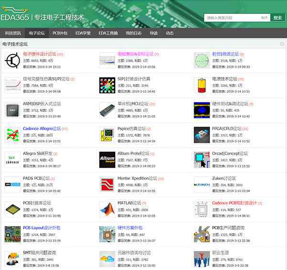This screenshot has width=287, height=270.
Task: Select the Cadence Skill logo icon
Action: pyautogui.click(x=12, y=159)
